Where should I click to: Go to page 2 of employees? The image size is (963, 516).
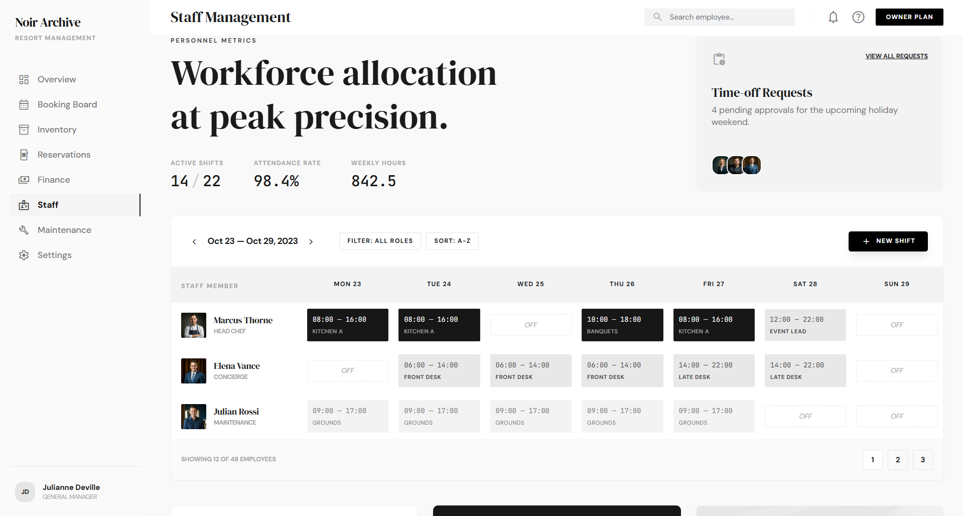pos(897,460)
